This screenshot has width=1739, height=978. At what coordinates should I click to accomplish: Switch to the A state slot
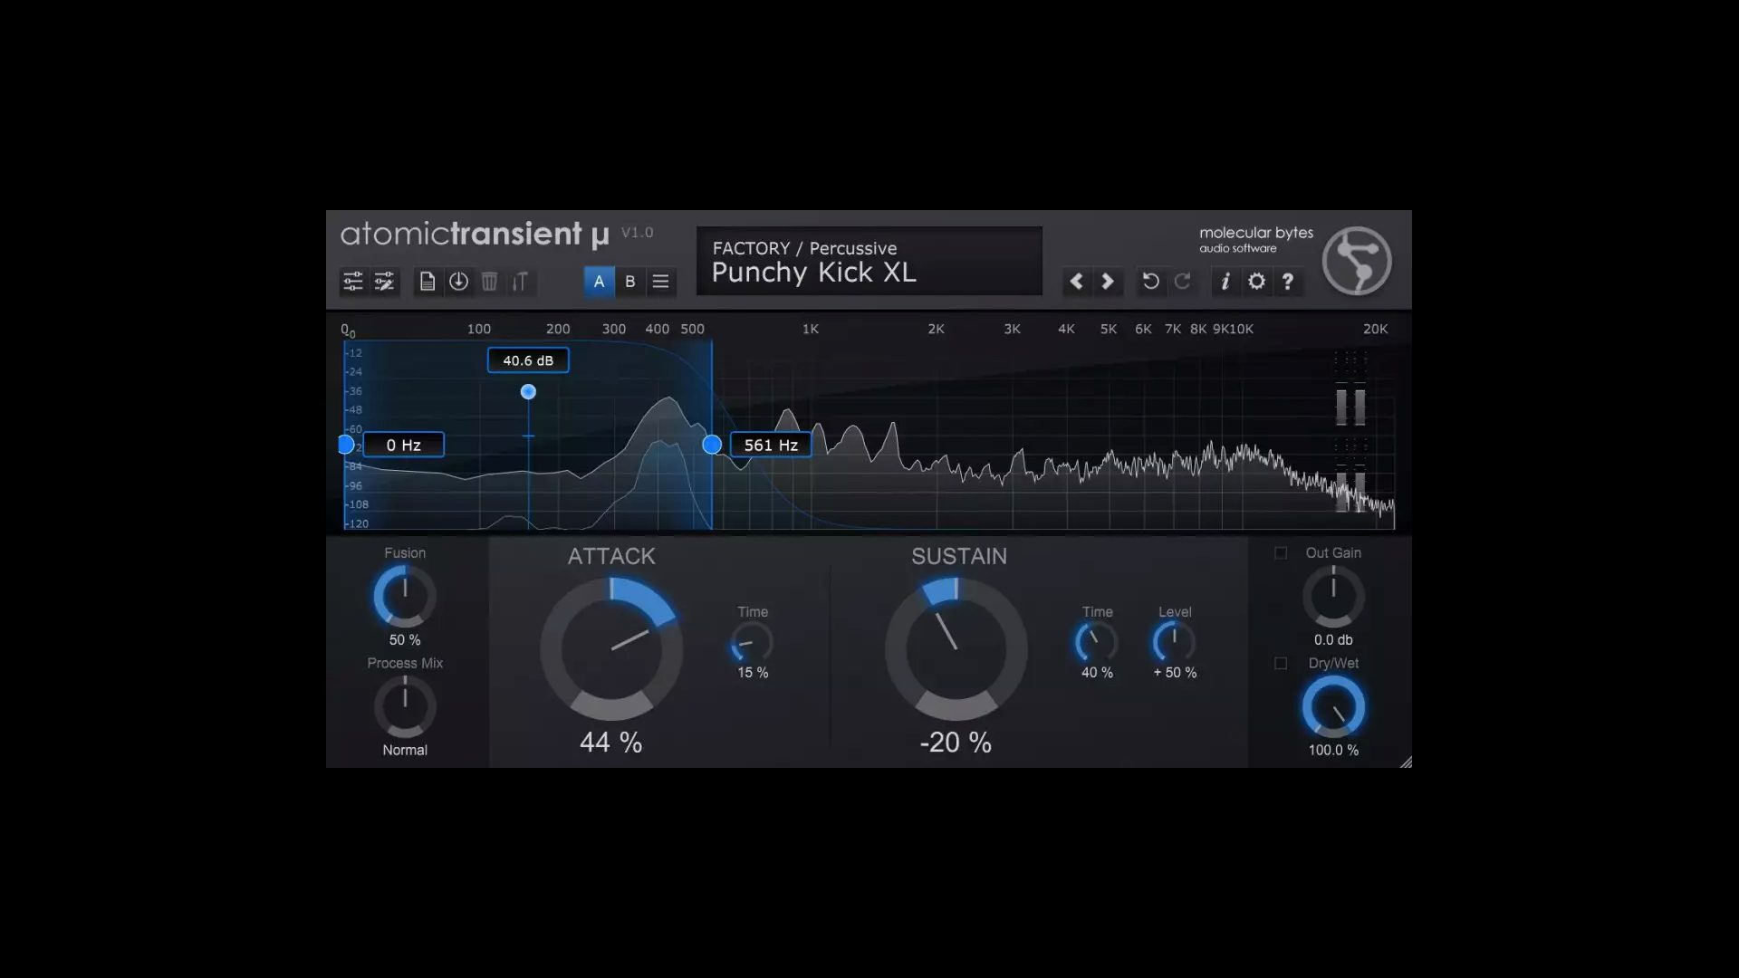[x=599, y=282]
